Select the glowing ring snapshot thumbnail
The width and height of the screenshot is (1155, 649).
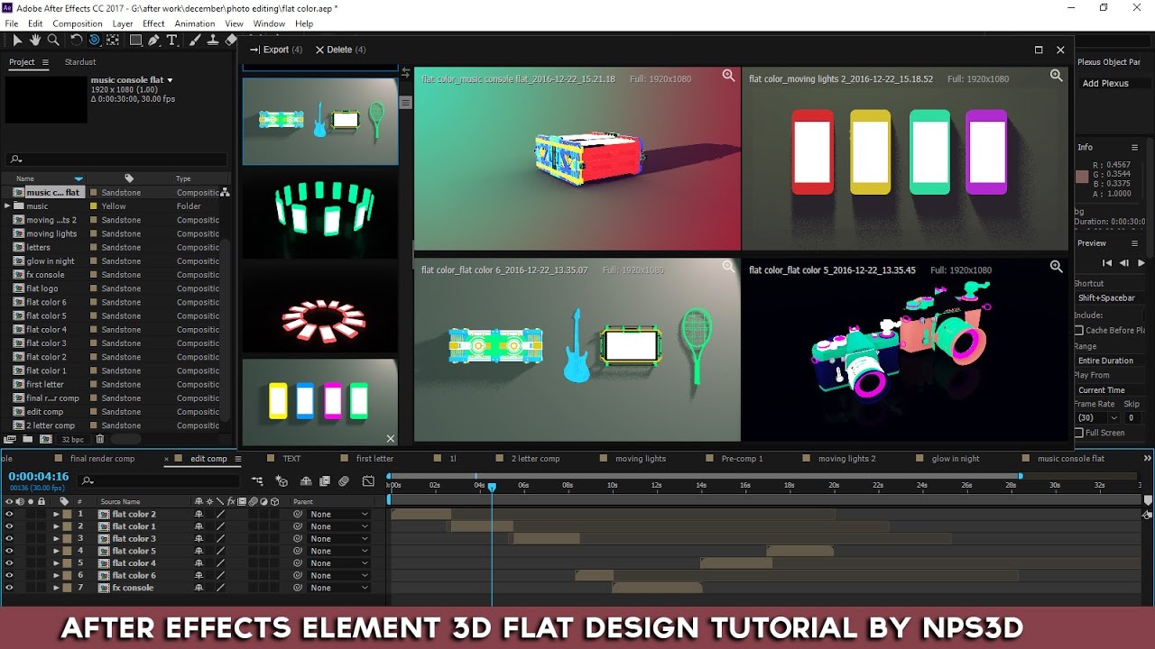coord(320,214)
